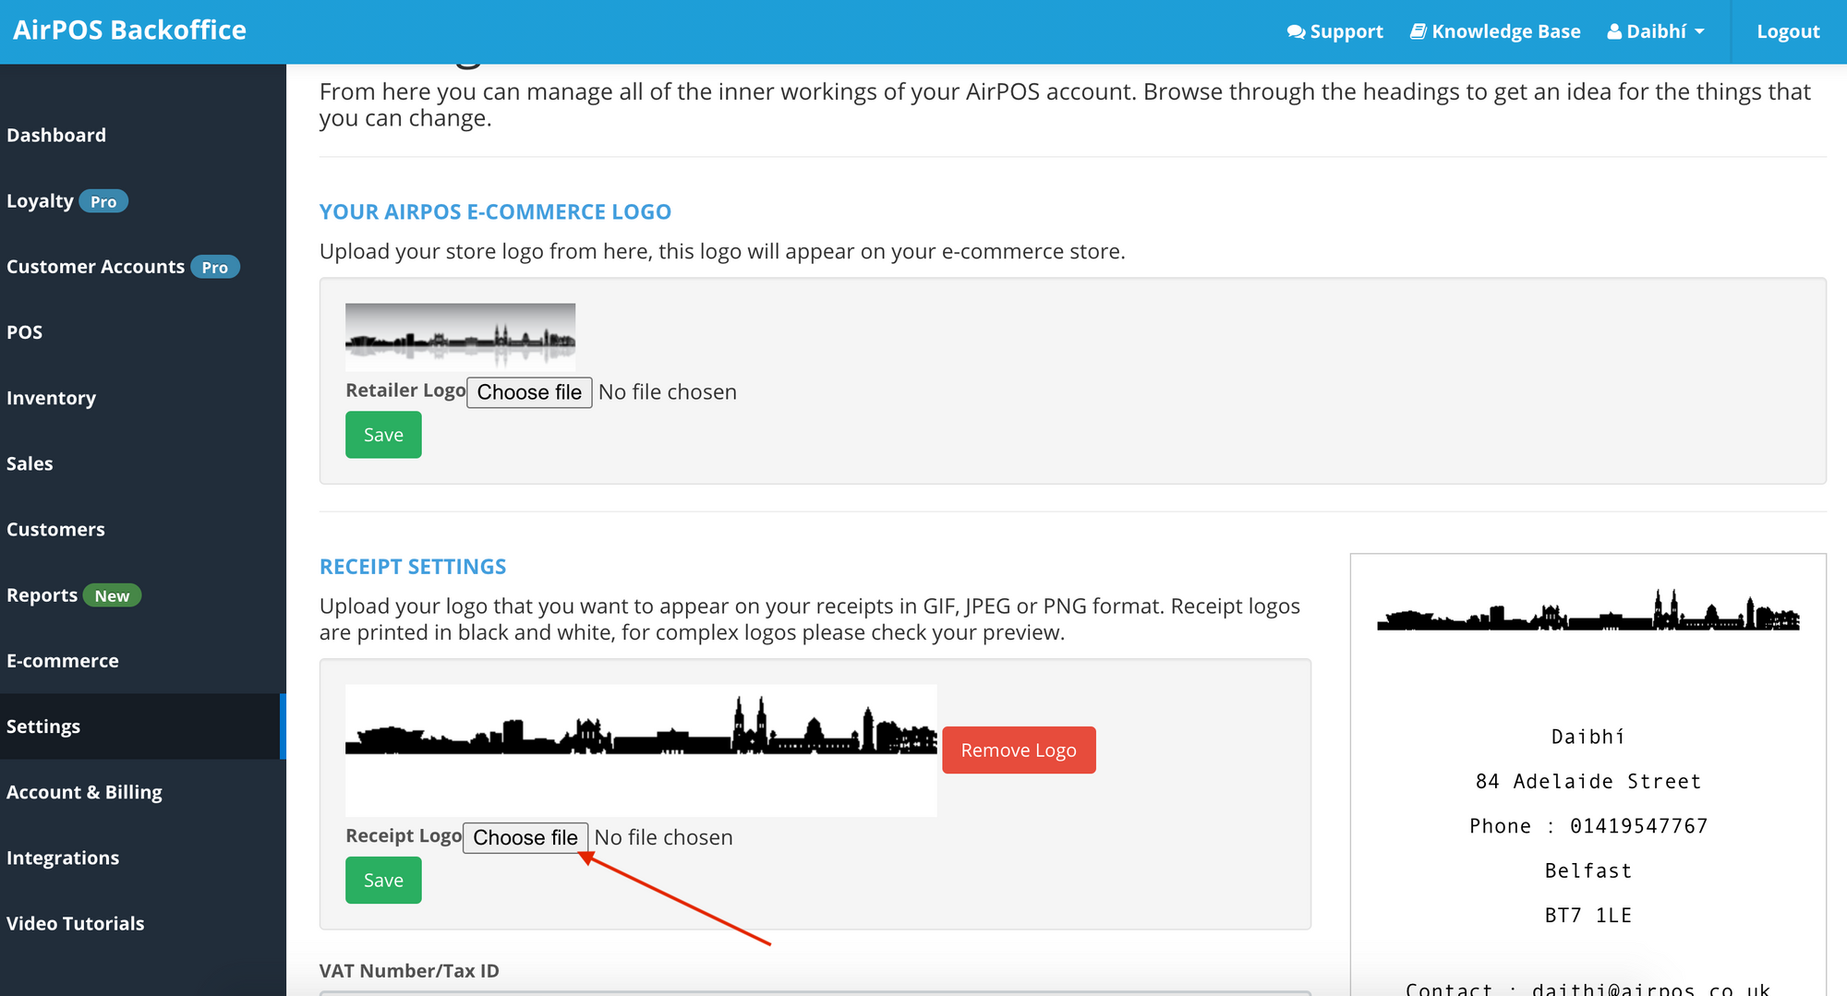Click the phone number line in receipt preview
This screenshot has width=1847, height=996.
pyautogui.click(x=1588, y=826)
